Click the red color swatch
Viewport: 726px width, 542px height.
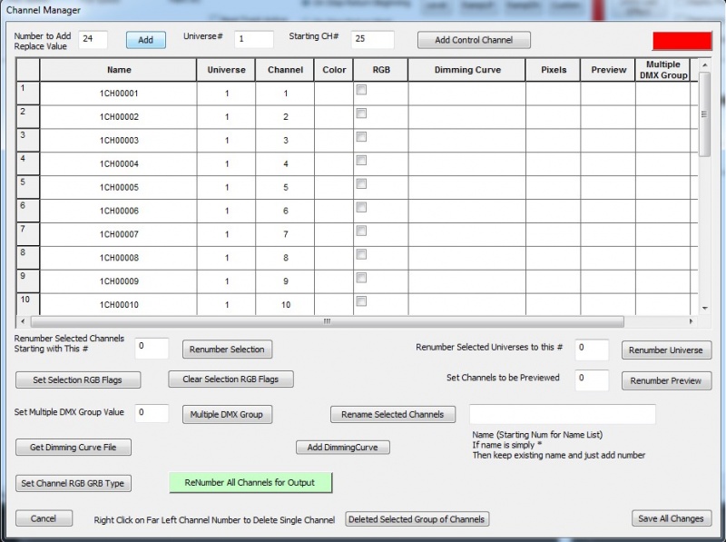pos(682,41)
